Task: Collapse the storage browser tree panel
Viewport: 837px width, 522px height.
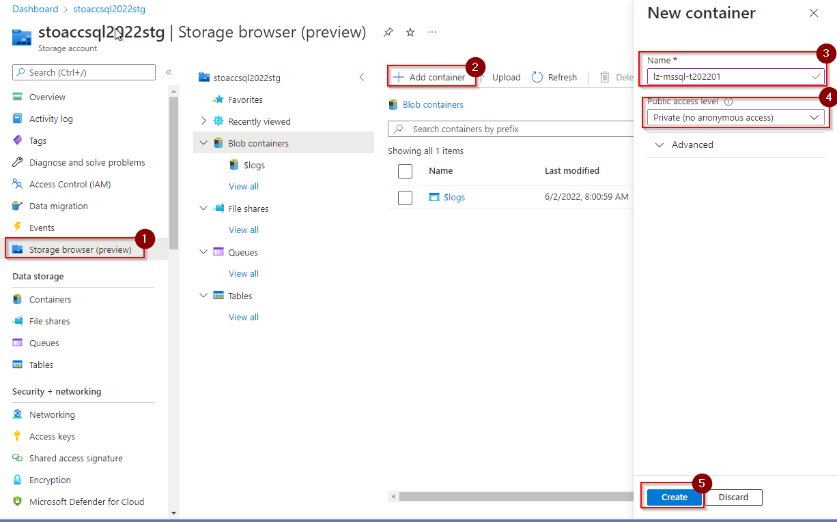Action: 362,77
